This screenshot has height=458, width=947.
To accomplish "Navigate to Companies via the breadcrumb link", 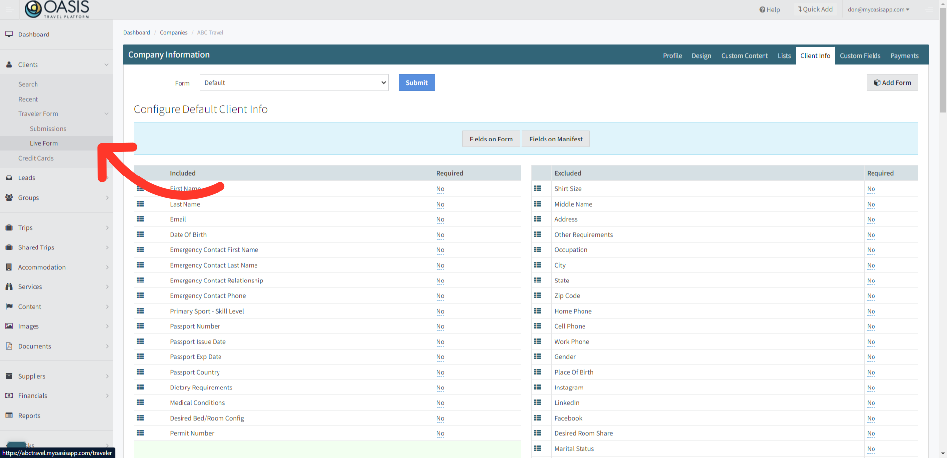I will click(x=174, y=32).
